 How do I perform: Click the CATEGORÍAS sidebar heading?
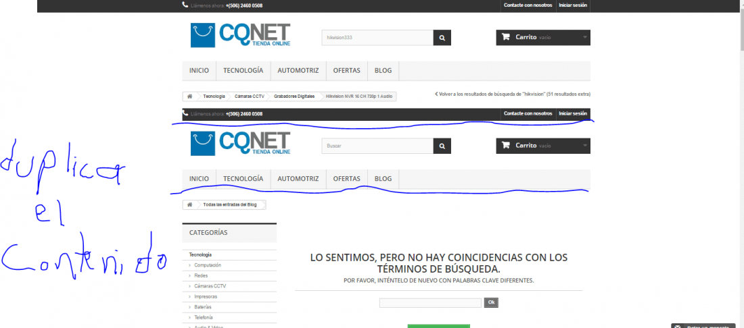pos(208,232)
